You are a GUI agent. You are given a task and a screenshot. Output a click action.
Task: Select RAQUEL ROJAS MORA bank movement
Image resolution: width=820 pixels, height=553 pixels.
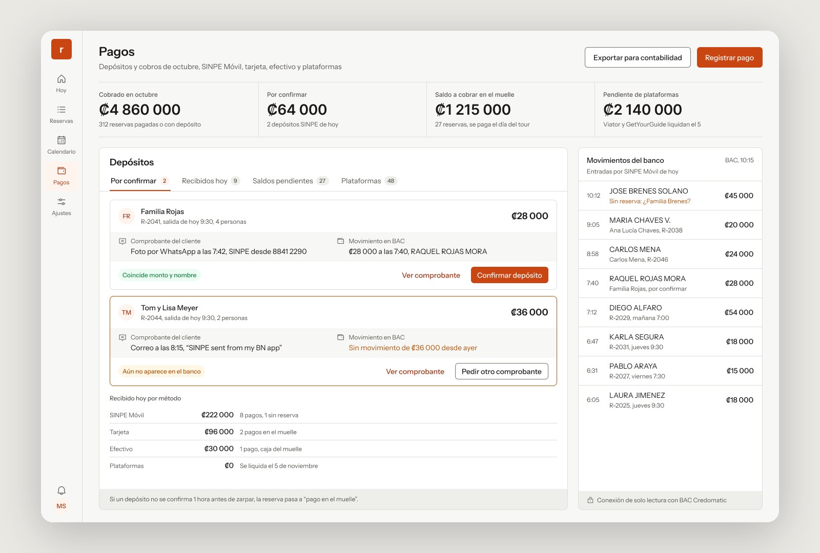point(670,283)
